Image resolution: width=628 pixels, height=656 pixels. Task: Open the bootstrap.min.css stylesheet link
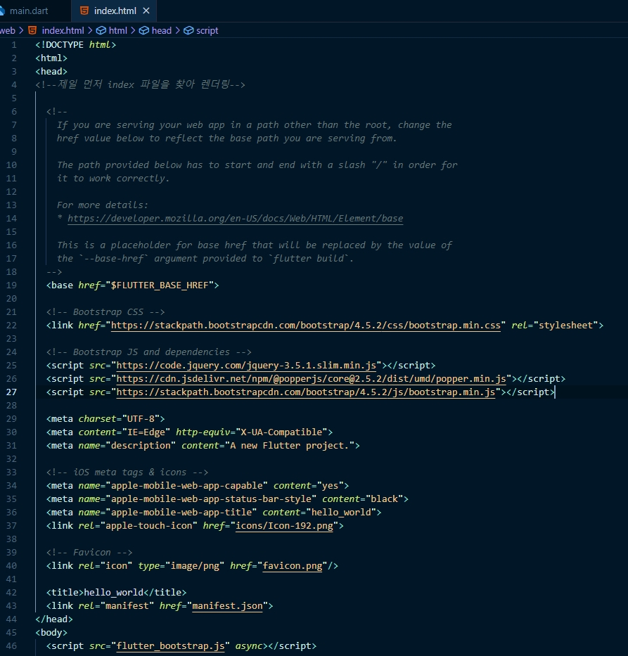click(305, 326)
